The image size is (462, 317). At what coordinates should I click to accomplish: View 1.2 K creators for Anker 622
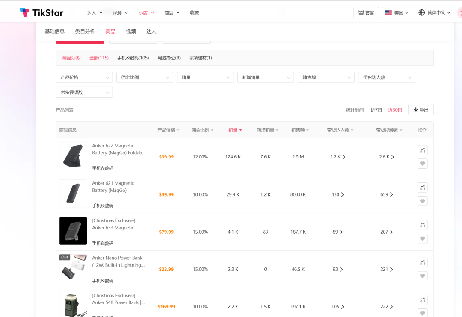338,157
